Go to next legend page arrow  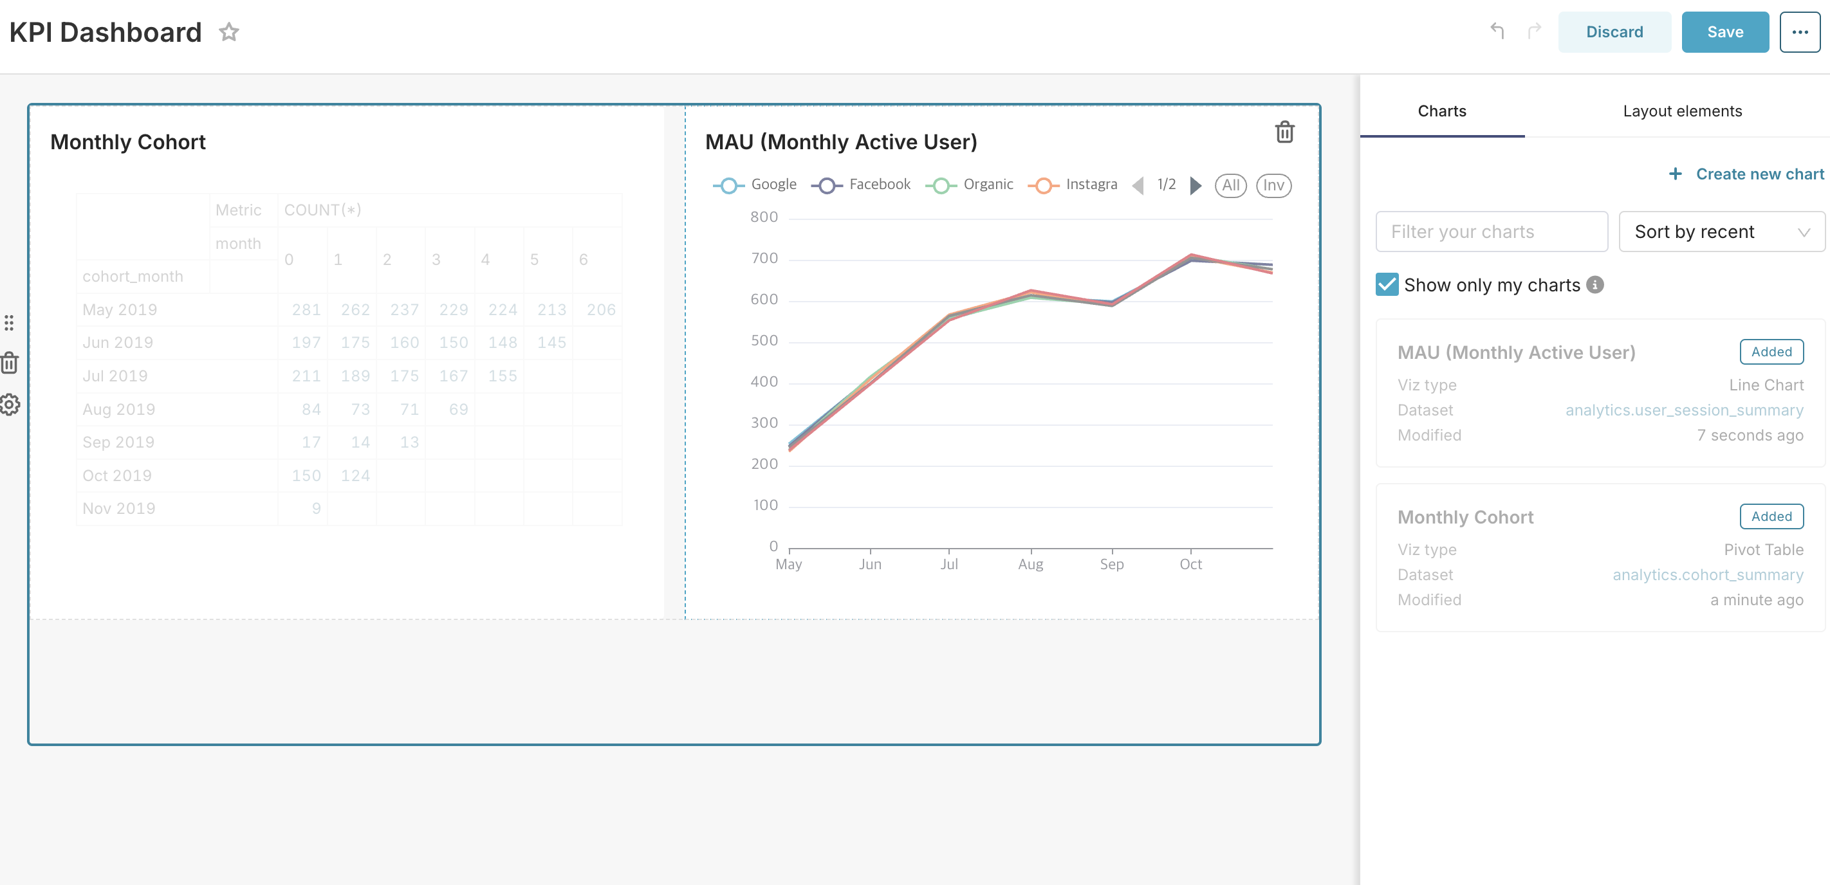1196,185
